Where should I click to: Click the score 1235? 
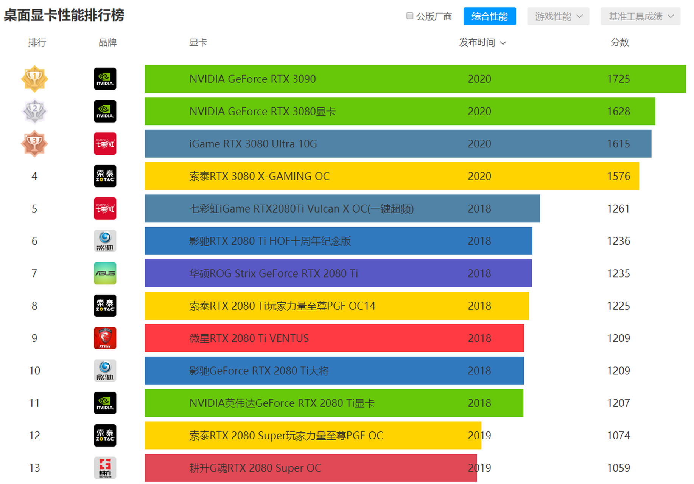[x=618, y=274]
